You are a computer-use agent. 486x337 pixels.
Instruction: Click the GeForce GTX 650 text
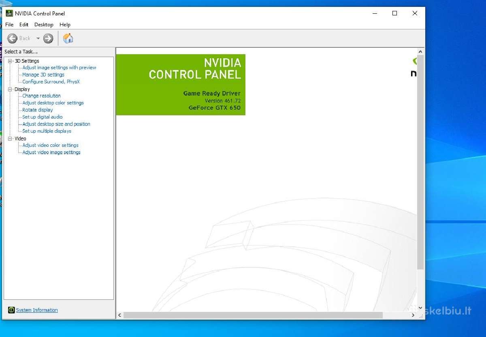pyautogui.click(x=215, y=108)
